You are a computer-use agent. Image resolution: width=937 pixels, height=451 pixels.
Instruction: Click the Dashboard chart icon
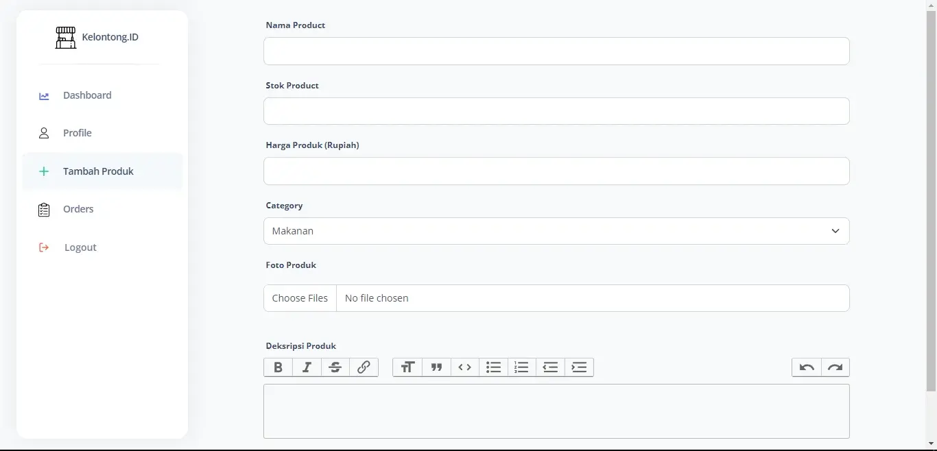44,96
